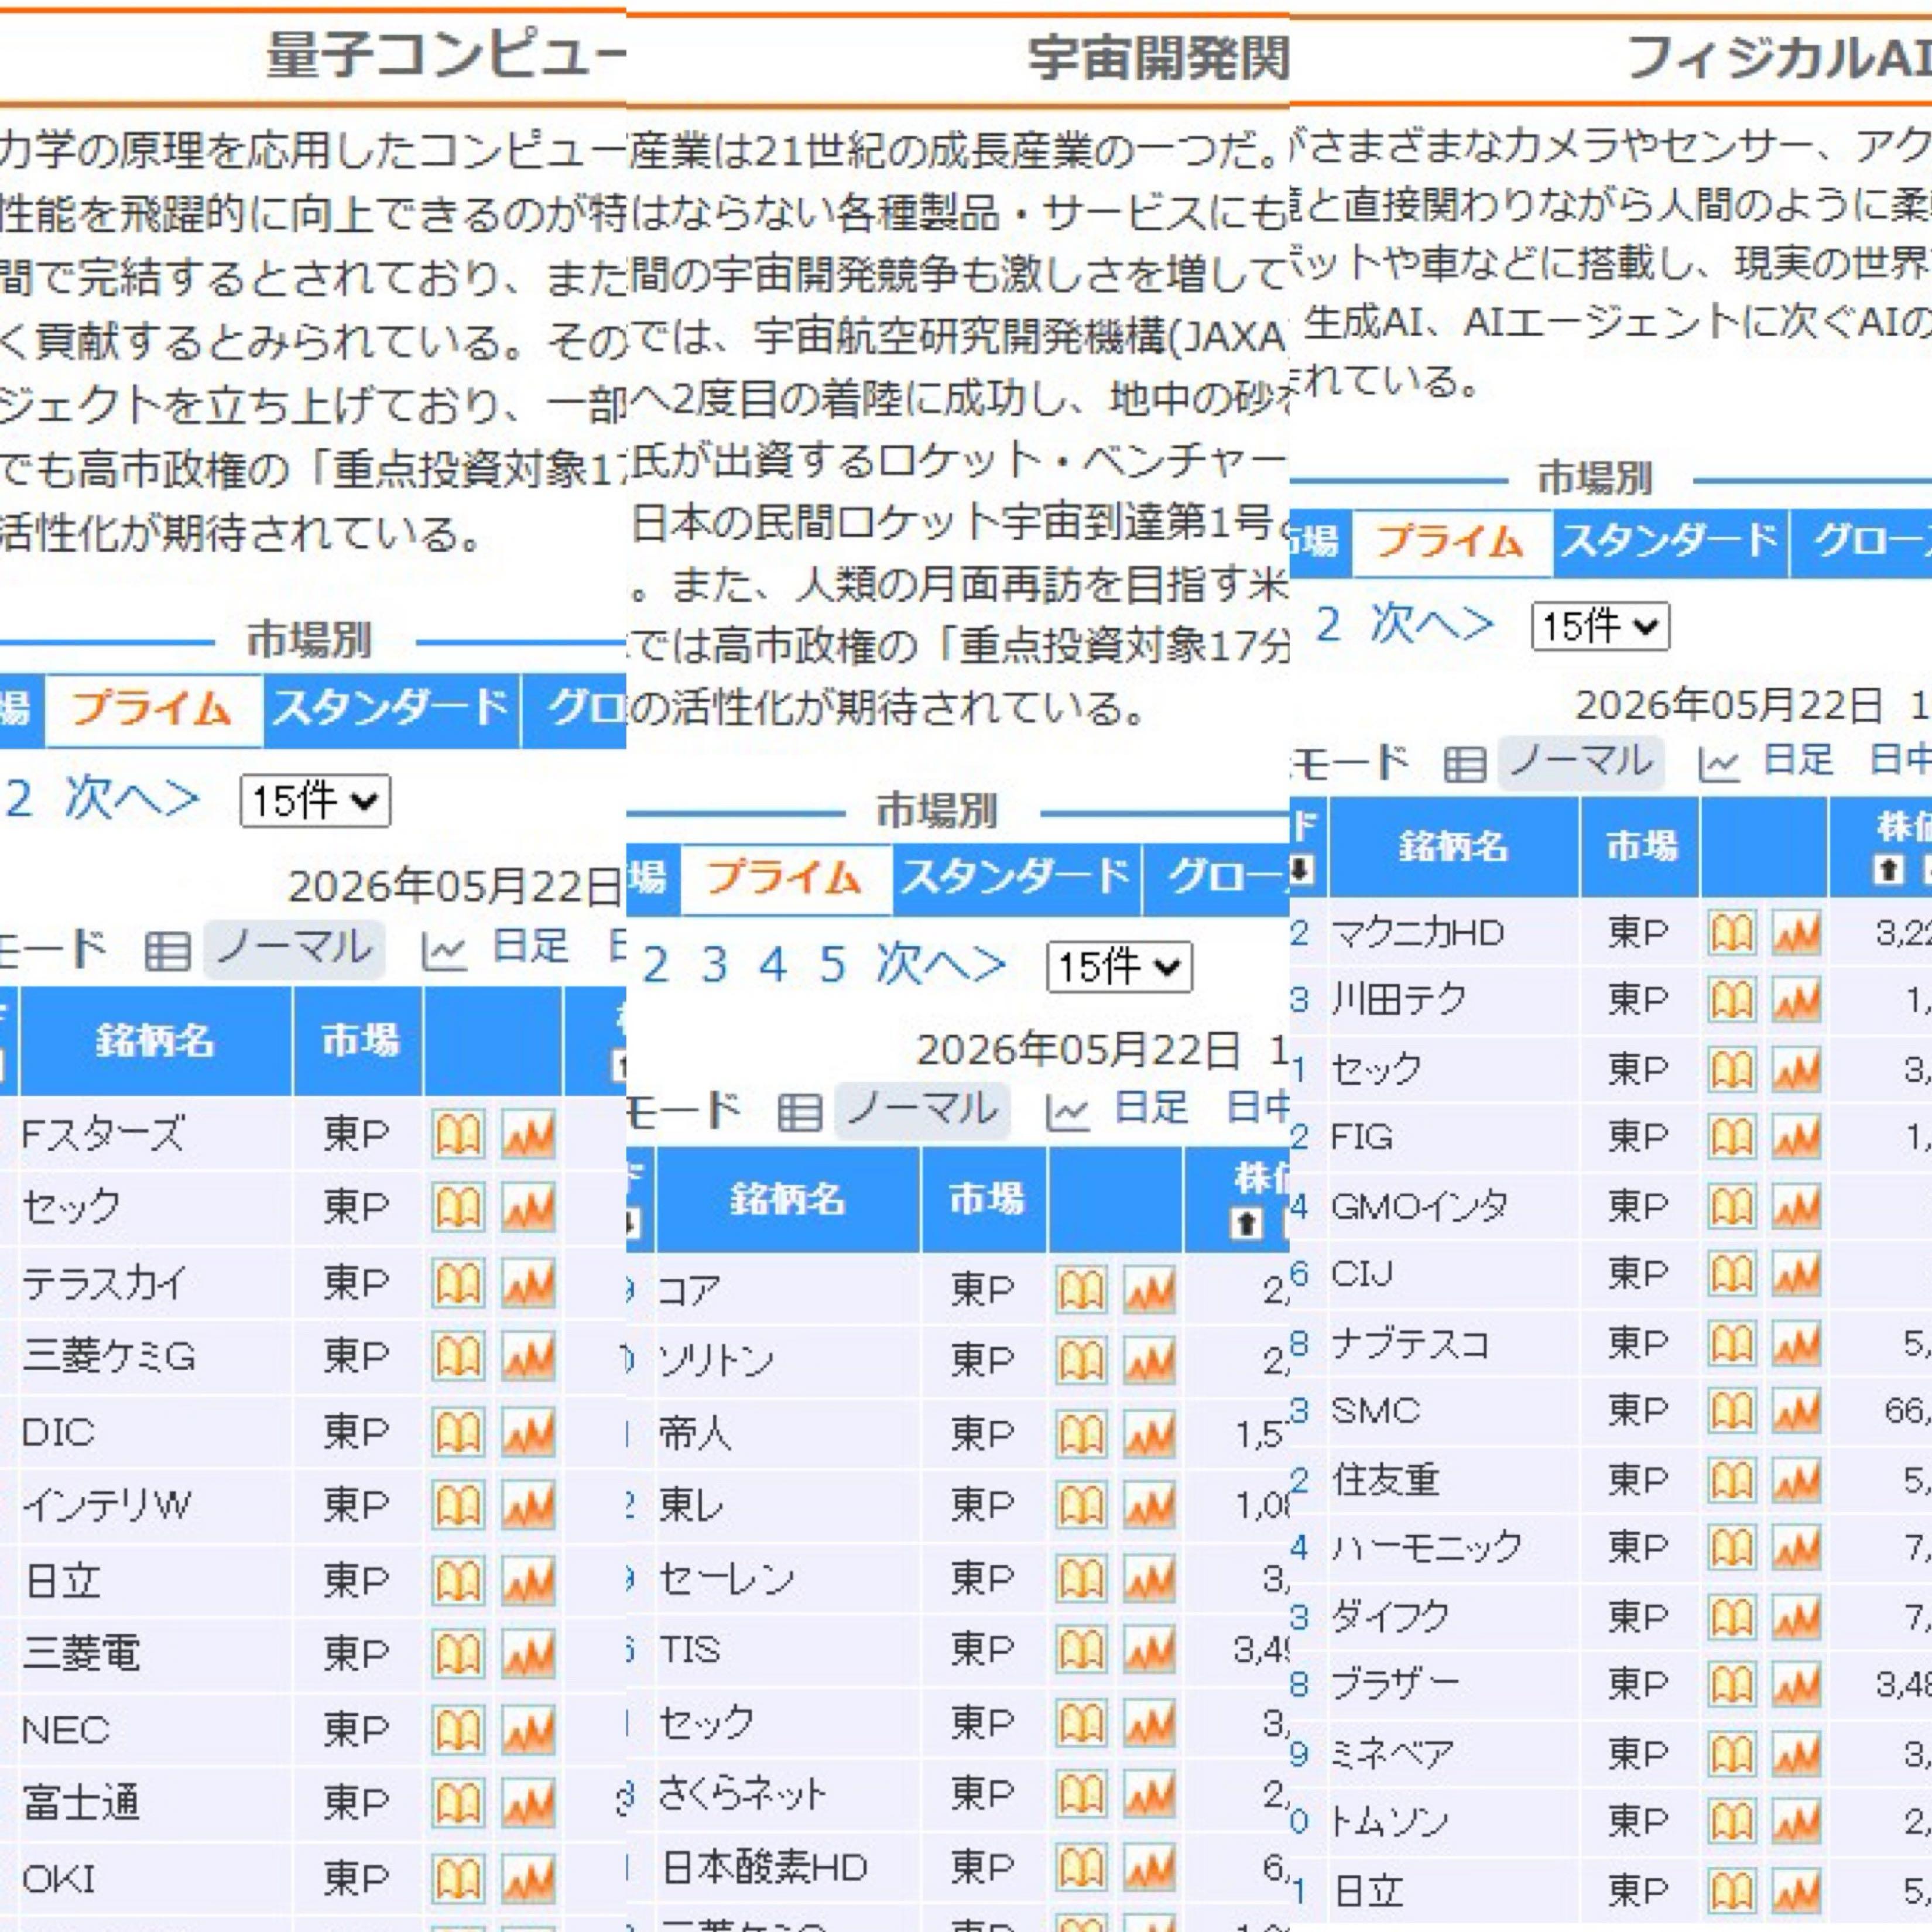This screenshot has height=1932, width=1932.
Task: Select スタンダード tab in quantum computer panel
Action: 391,711
